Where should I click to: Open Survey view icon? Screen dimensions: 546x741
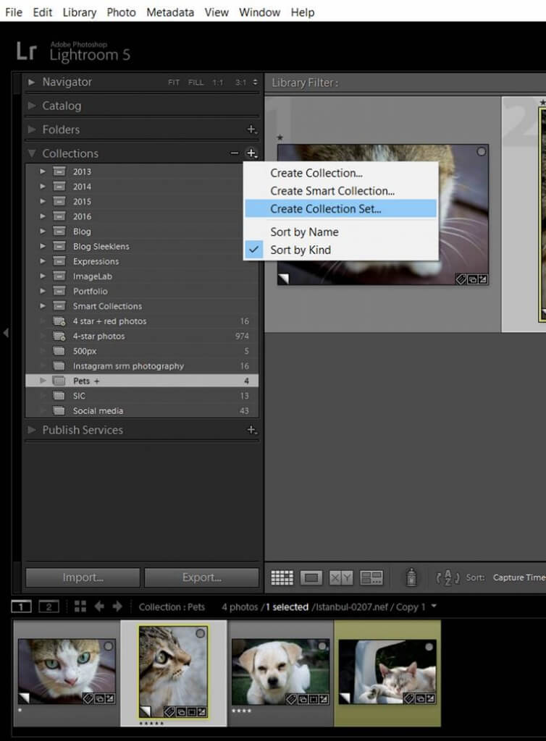click(x=371, y=577)
